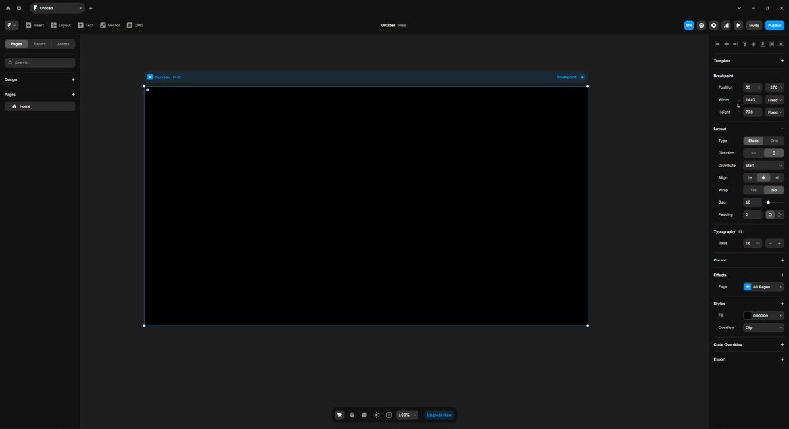The width and height of the screenshot is (789, 429).
Task: Open the Framer home icon
Action: coord(8,8)
